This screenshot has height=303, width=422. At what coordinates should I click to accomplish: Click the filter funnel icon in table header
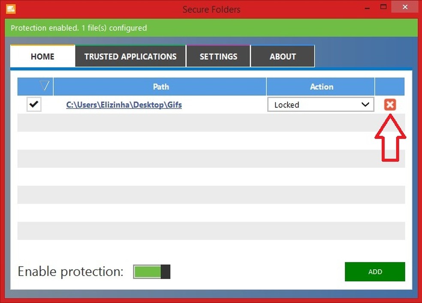coord(45,86)
